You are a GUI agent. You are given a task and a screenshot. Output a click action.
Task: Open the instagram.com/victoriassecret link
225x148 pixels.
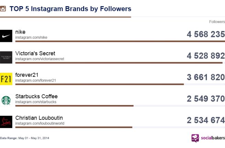coord(40,59)
